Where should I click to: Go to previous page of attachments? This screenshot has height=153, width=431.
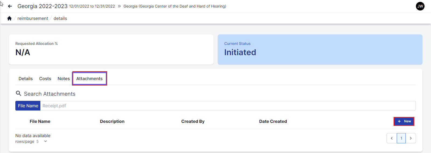point(392,138)
